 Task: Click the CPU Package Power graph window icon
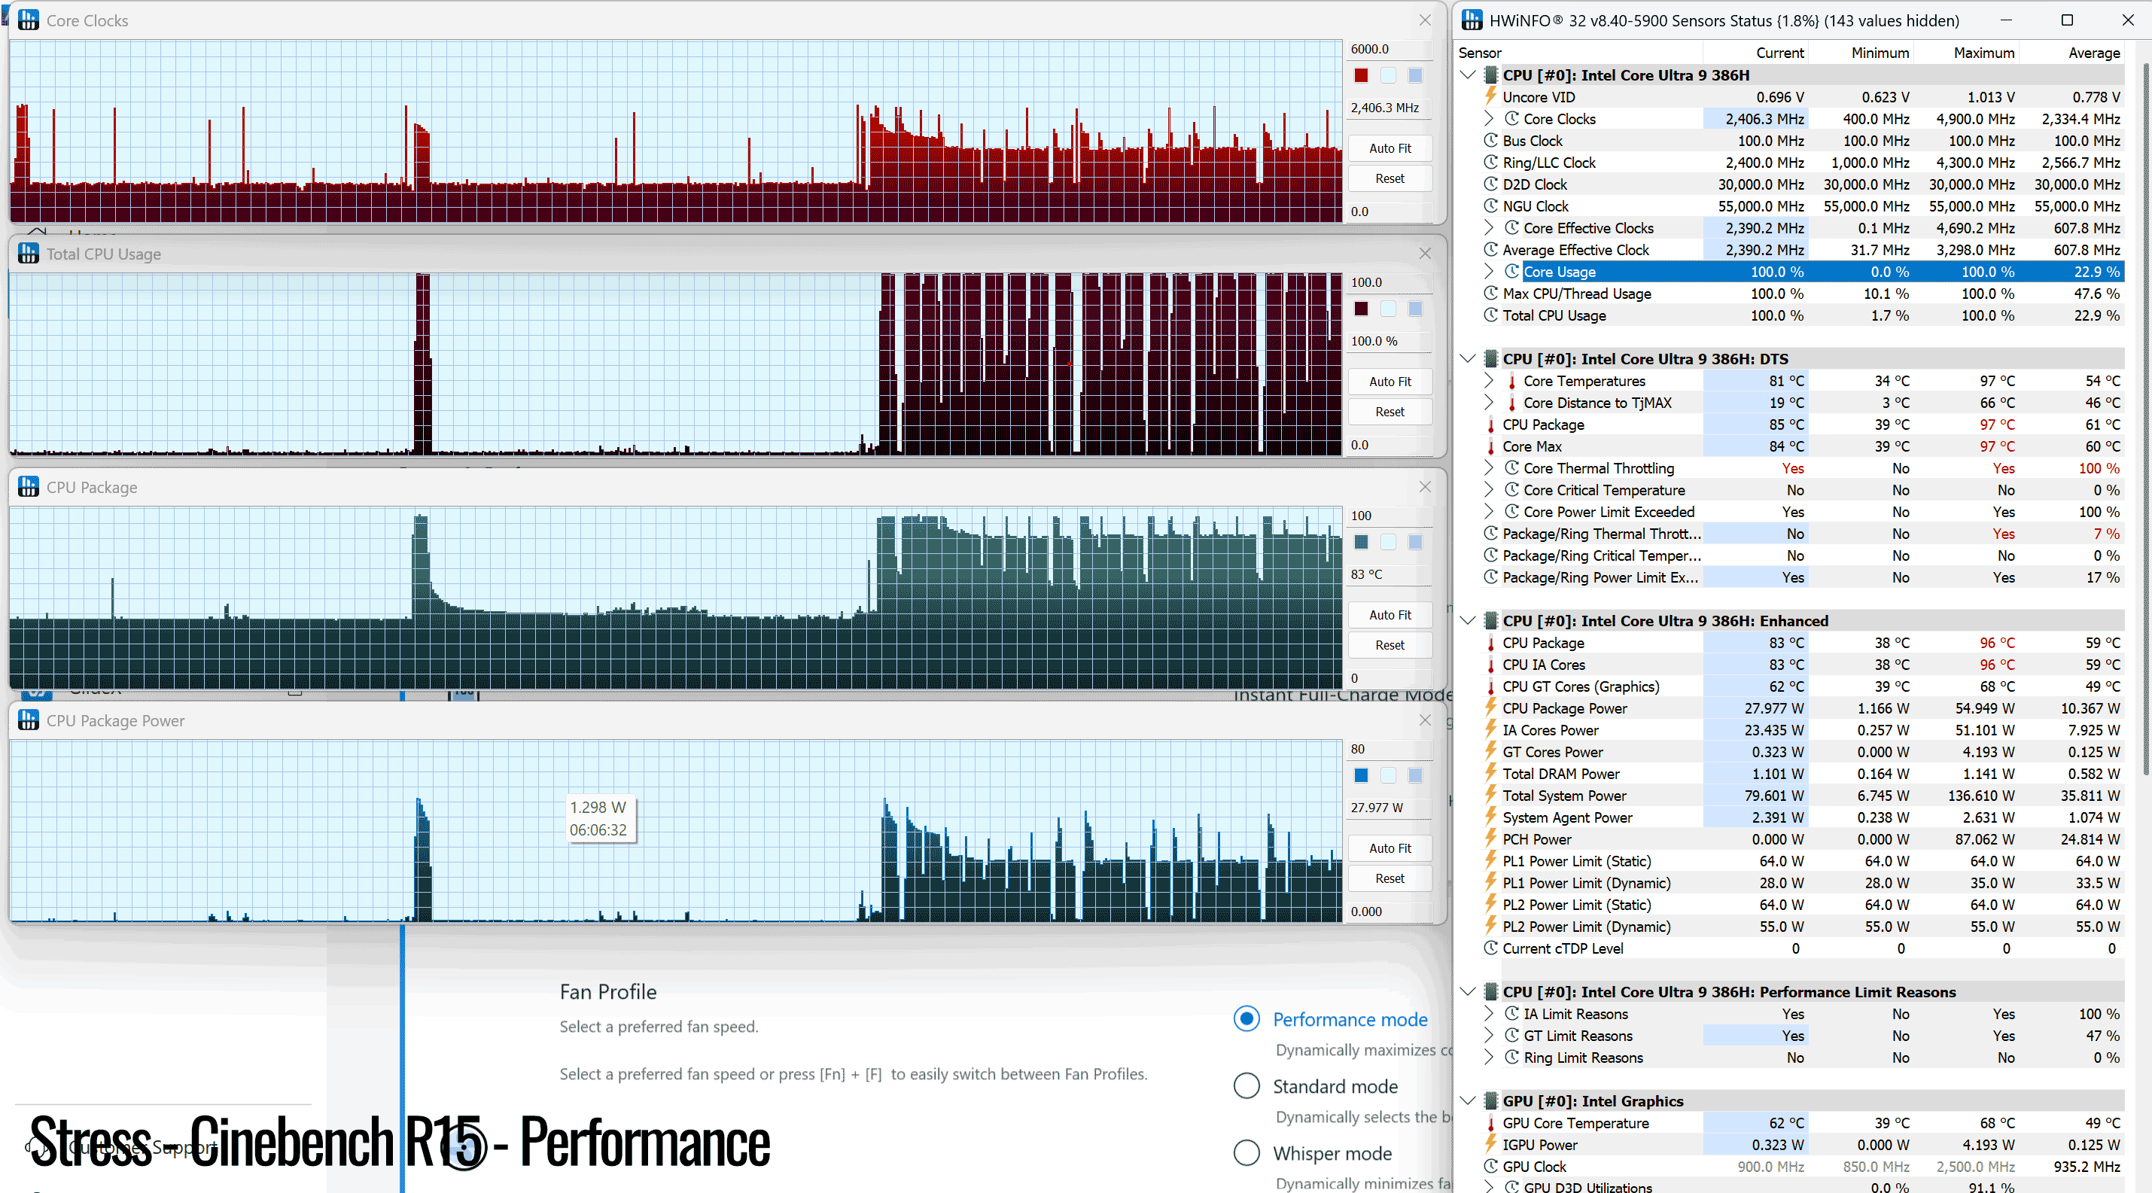click(x=29, y=720)
